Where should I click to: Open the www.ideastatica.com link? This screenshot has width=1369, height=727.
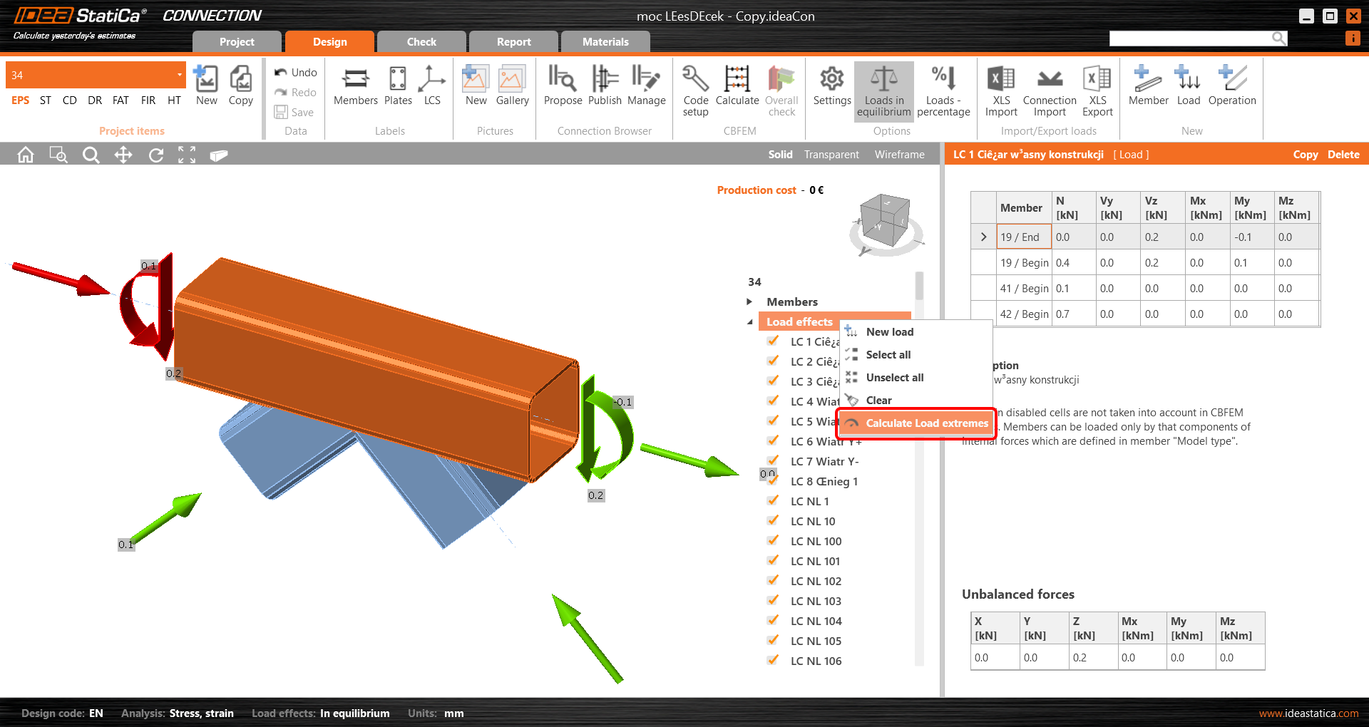[1309, 713]
